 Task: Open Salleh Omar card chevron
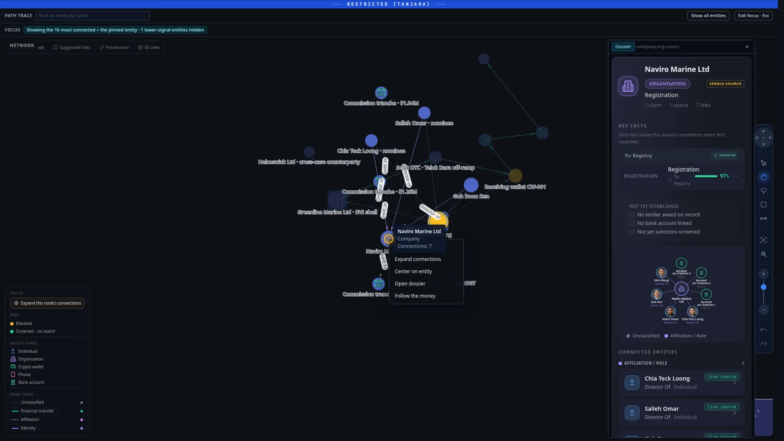(735, 413)
